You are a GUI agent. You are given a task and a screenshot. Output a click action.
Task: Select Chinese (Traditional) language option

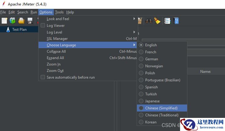click(162, 115)
